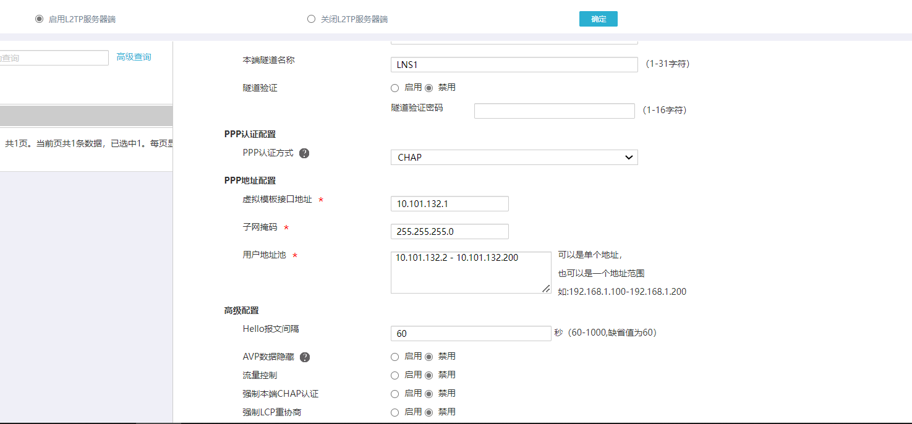
Task: Select 禁用 for 强制LCP重协商
Action: [x=429, y=412]
